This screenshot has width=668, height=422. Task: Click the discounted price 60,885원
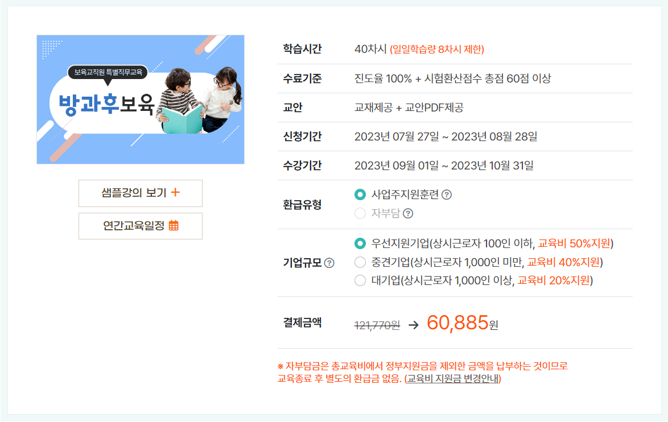point(463,323)
